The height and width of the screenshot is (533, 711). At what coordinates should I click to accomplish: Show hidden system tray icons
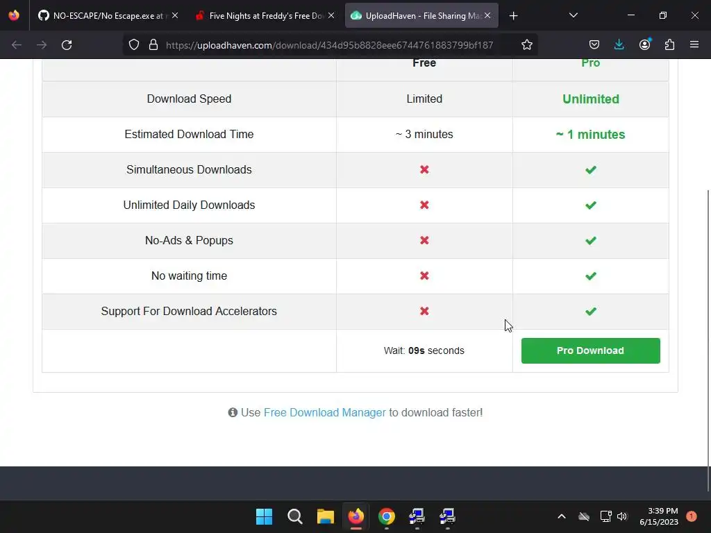(561, 516)
